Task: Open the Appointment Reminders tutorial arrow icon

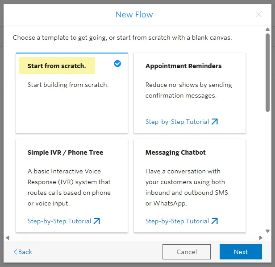Action: pos(215,122)
